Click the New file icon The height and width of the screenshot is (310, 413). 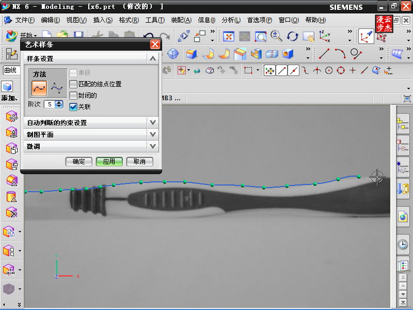coord(46,34)
